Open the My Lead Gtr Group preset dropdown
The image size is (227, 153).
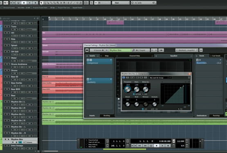coord(159,78)
